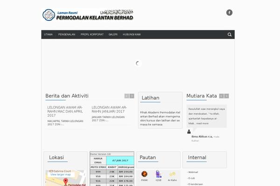280x186 pixels.
Task: Open the UTAMA menu item
Action: (x=49, y=34)
